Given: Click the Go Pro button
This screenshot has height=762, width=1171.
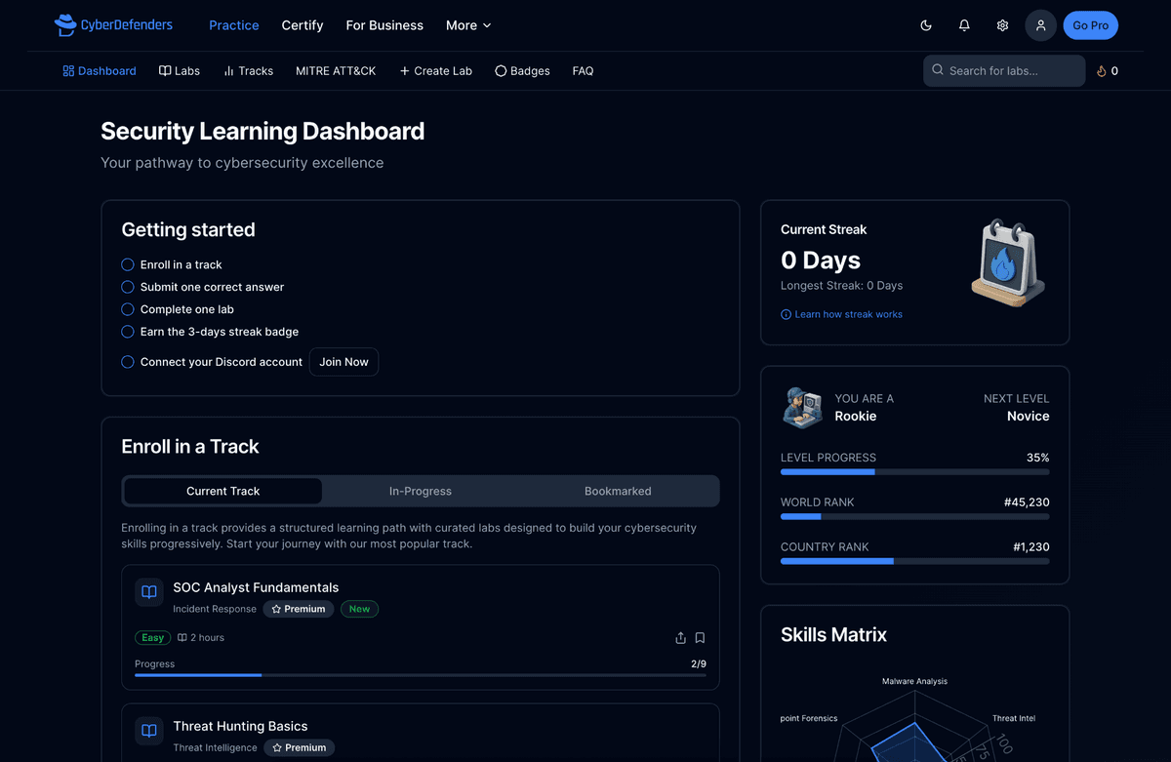Looking at the screenshot, I should [1090, 25].
